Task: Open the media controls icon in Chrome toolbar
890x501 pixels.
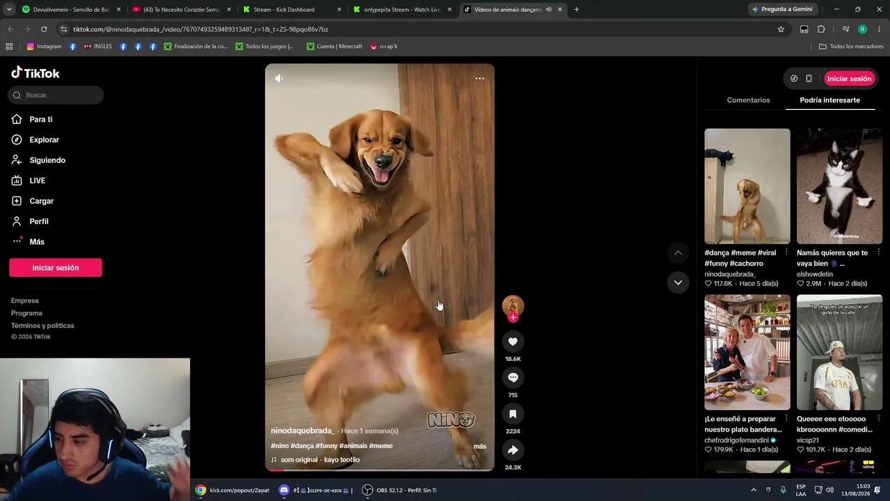Action: [845, 29]
